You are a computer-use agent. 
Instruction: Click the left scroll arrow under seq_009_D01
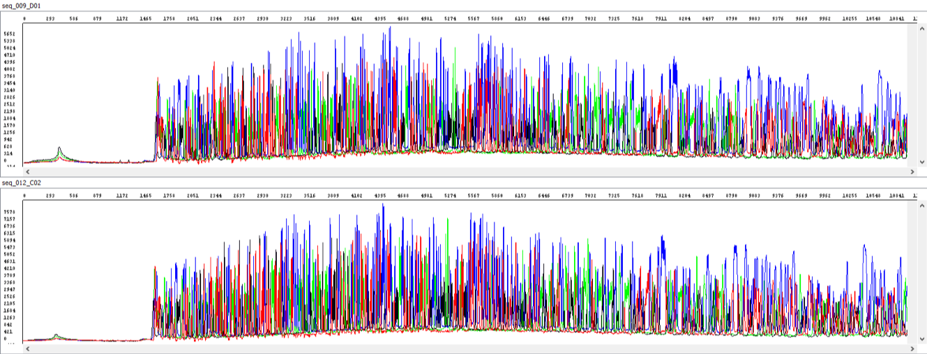pyautogui.click(x=28, y=170)
